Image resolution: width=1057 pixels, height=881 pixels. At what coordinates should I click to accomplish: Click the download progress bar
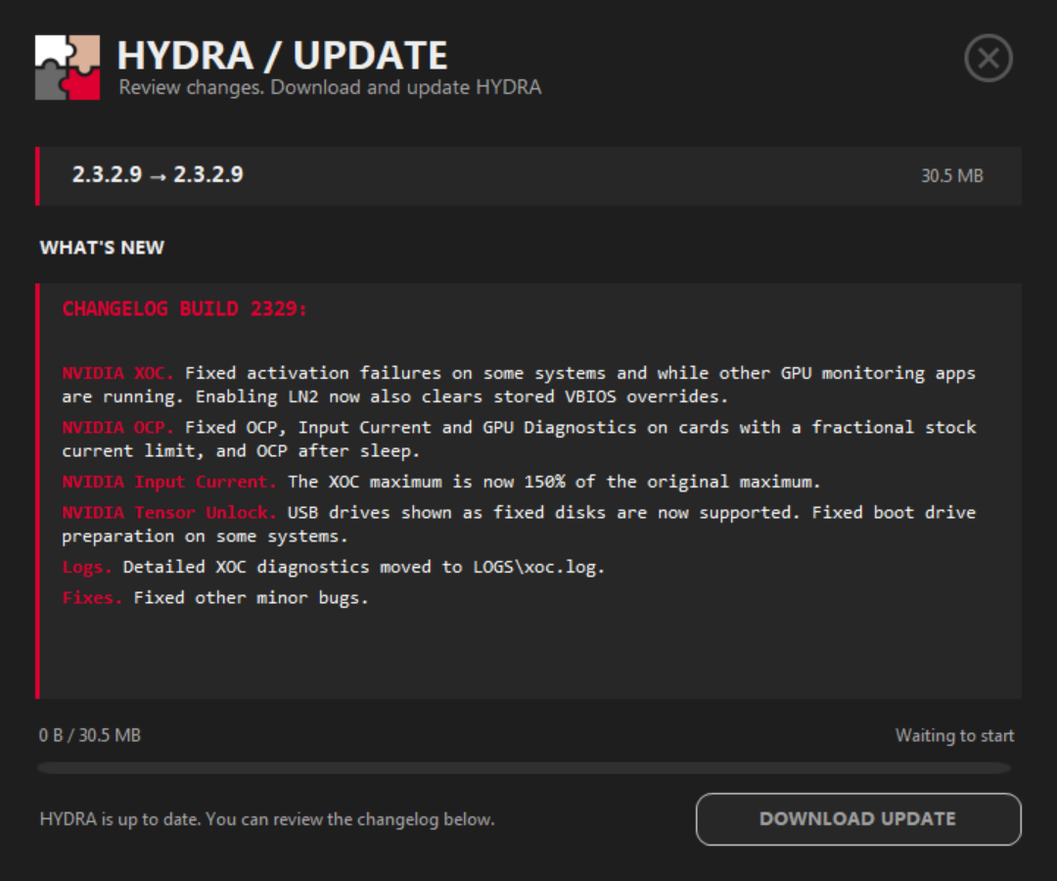[x=524, y=767]
